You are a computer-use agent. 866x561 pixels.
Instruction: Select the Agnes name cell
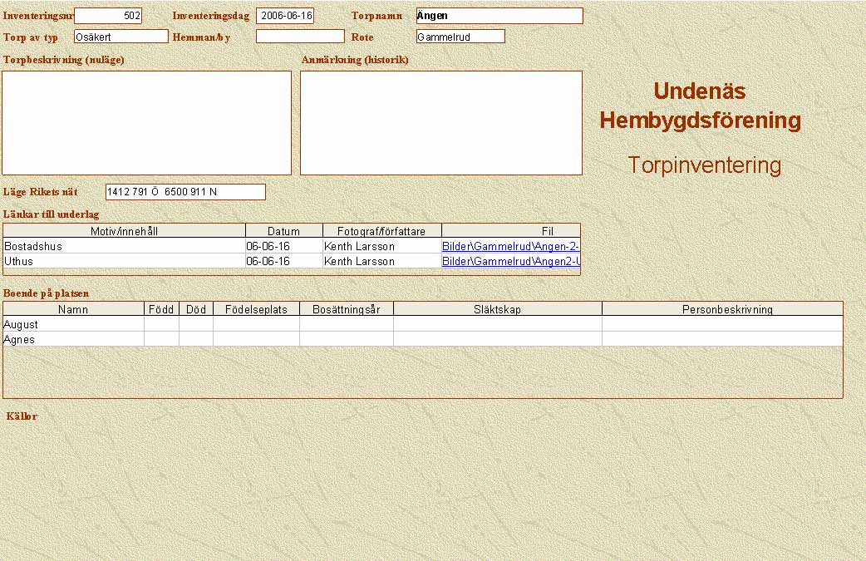coord(73,339)
